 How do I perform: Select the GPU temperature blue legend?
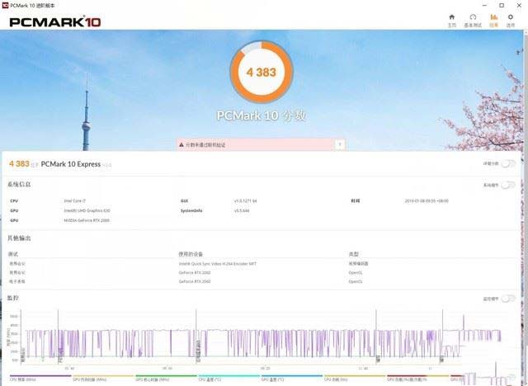(x=292, y=378)
